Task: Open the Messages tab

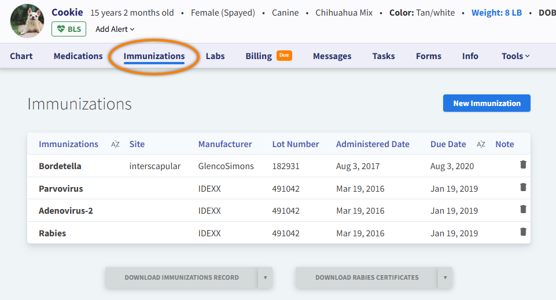Action: [x=332, y=56]
